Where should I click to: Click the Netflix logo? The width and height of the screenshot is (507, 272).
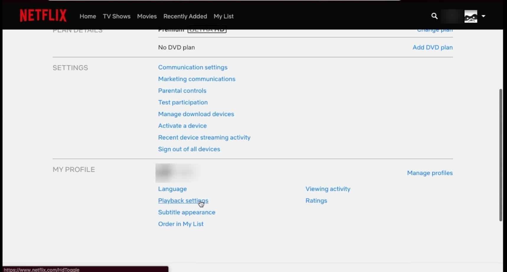pos(43,16)
